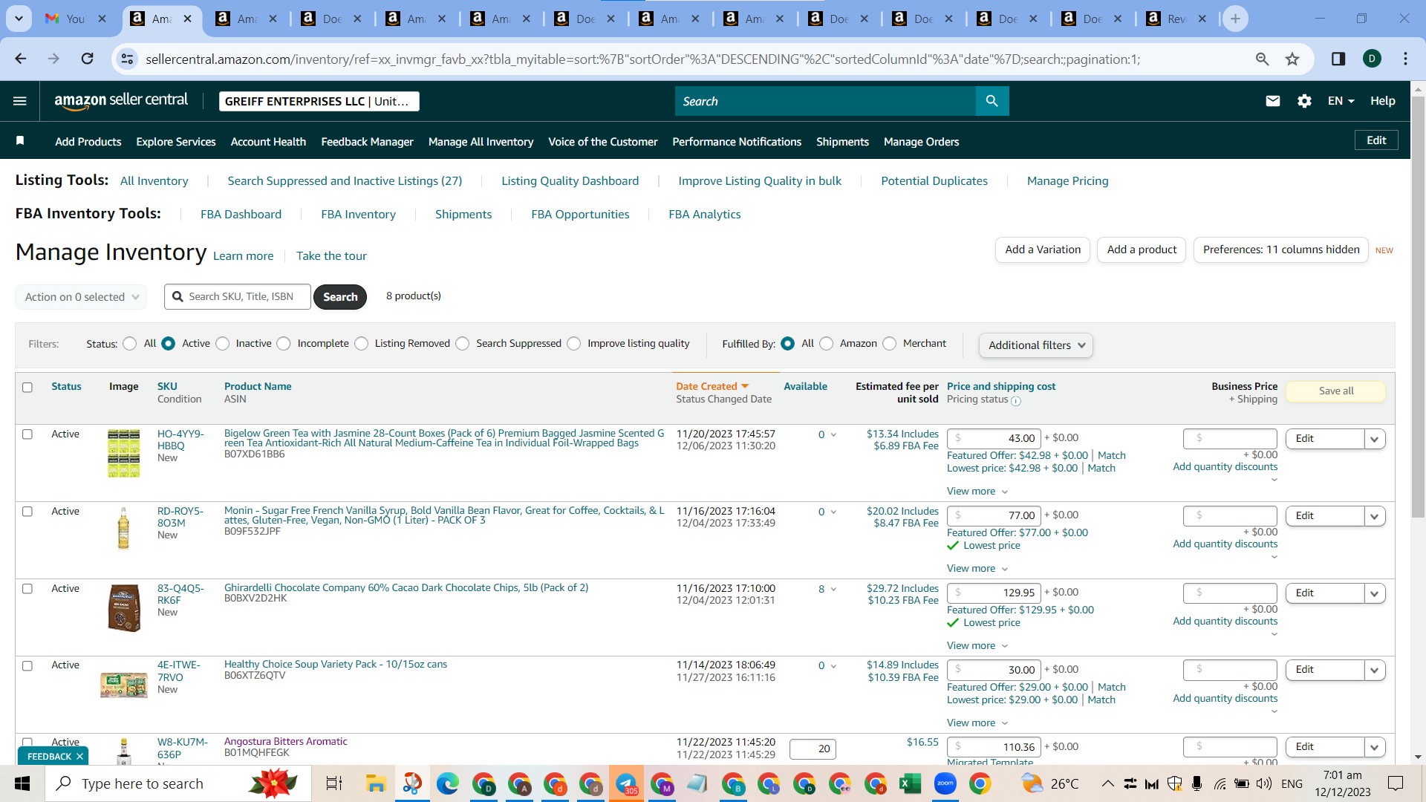The width and height of the screenshot is (1426, 802).
Task: Select the Listing Removed radio button
Action: click(x=361, y=344)
